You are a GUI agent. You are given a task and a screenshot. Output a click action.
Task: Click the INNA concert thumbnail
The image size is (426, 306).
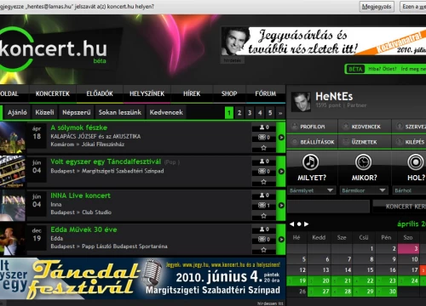[x=13, y=206]
